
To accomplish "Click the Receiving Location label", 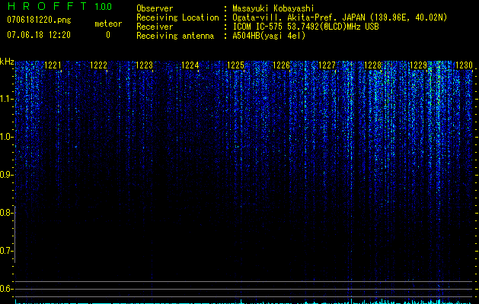I will tap(177, 17).
